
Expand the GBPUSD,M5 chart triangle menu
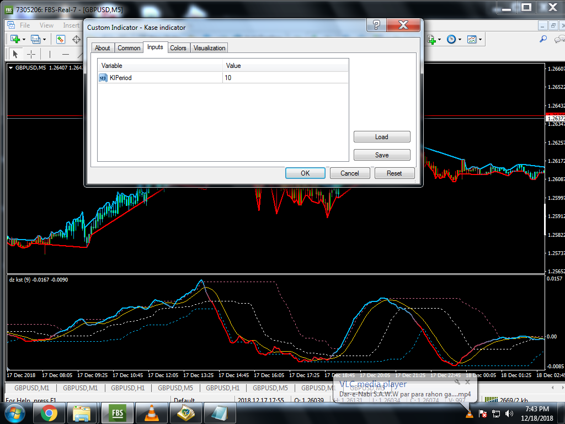point(11,68)
